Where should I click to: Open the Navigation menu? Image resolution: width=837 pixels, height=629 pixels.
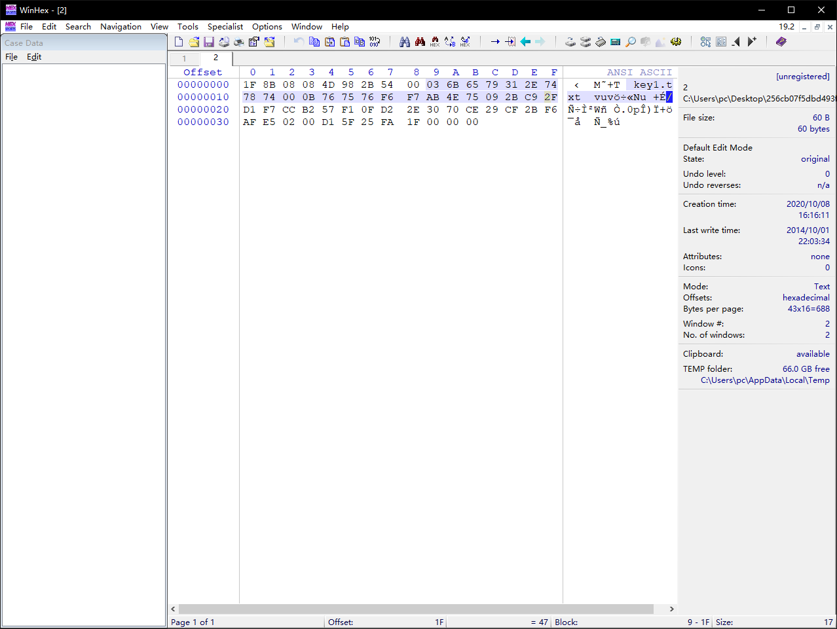(x=121, y=26)
